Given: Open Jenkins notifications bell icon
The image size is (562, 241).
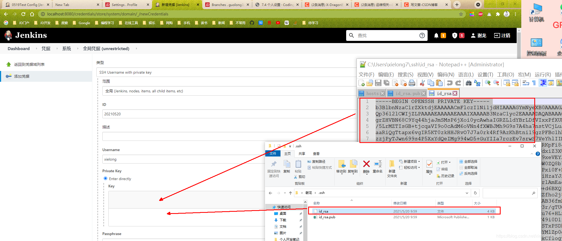Looking at the screenshot, I should pyautogui.click(x=436, y=35).
